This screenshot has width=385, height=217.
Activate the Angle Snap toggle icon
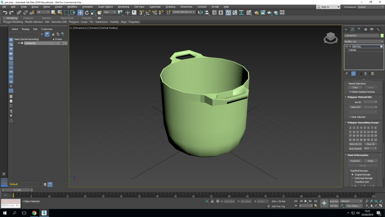pyautogui.click(x=148, y=12)
